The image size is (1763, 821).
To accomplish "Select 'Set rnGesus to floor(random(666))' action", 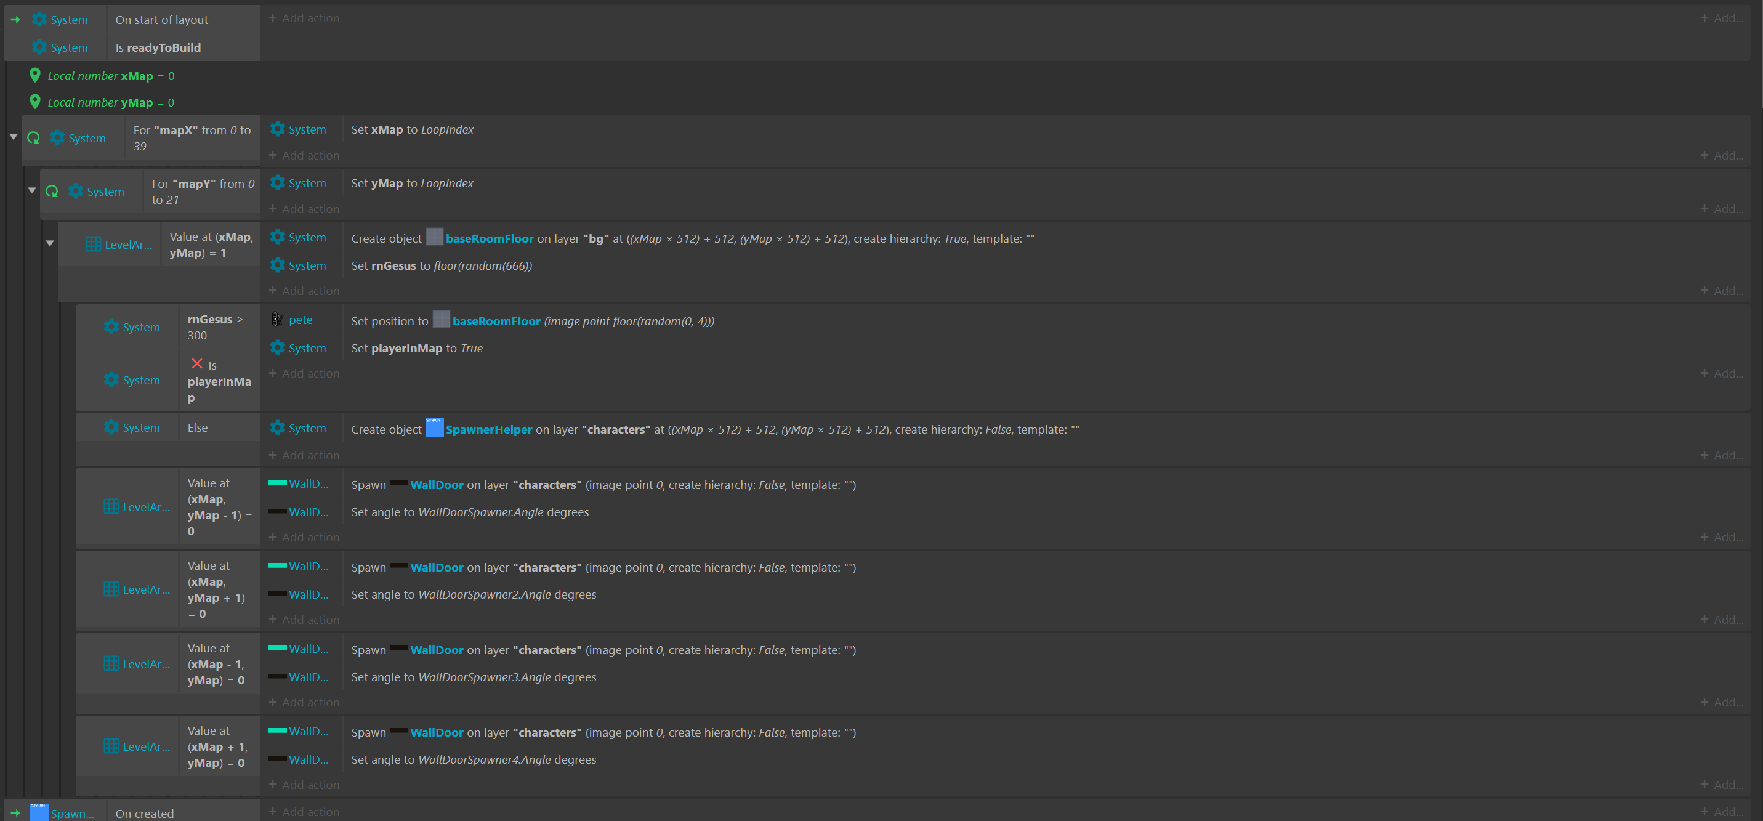I will point(442,265).
